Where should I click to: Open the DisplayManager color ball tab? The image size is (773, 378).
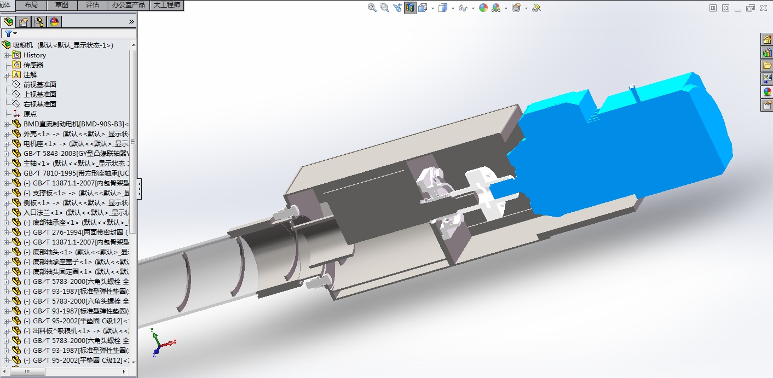coord(54,22)
